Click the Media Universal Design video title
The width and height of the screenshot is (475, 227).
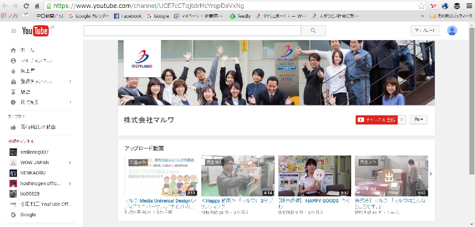[x=161, y=203]
